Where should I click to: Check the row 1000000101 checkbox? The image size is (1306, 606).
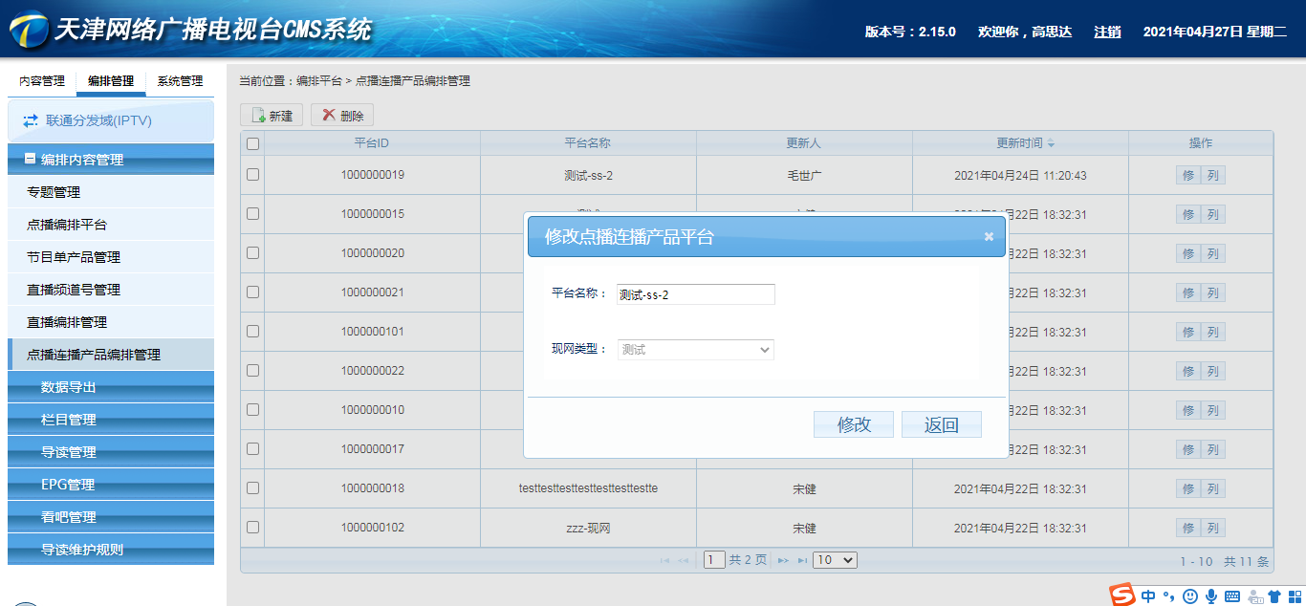252,332
